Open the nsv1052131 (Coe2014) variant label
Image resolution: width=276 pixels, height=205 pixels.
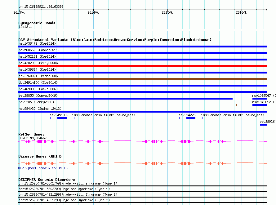pos(37,56)
